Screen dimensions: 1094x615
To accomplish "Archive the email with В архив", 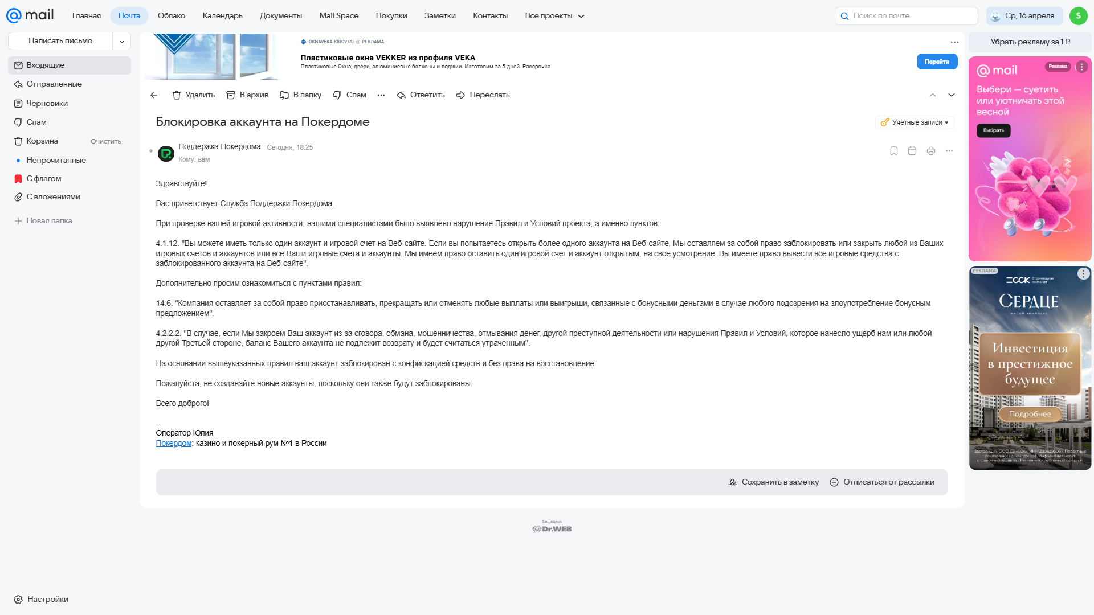I will tap(247, 95).
